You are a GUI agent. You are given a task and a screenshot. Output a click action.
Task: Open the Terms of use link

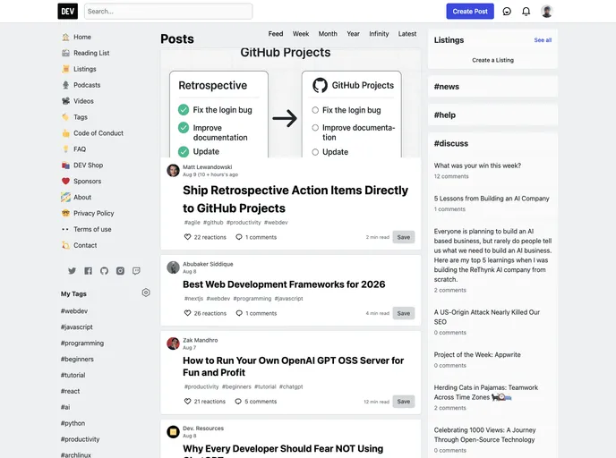click(92, 229)
